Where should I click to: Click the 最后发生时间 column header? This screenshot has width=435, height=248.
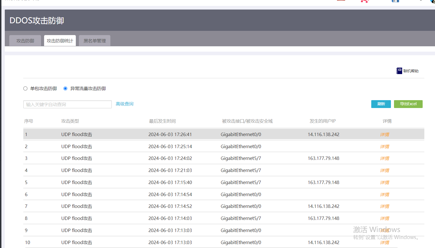pos(162,121)
